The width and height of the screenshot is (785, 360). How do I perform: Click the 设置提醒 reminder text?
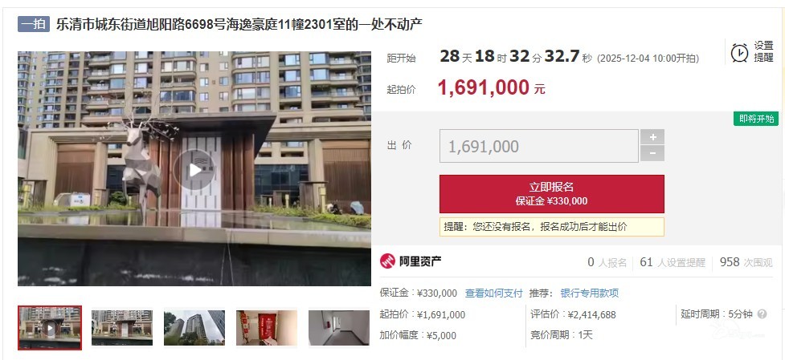click(x=764, y=52)
